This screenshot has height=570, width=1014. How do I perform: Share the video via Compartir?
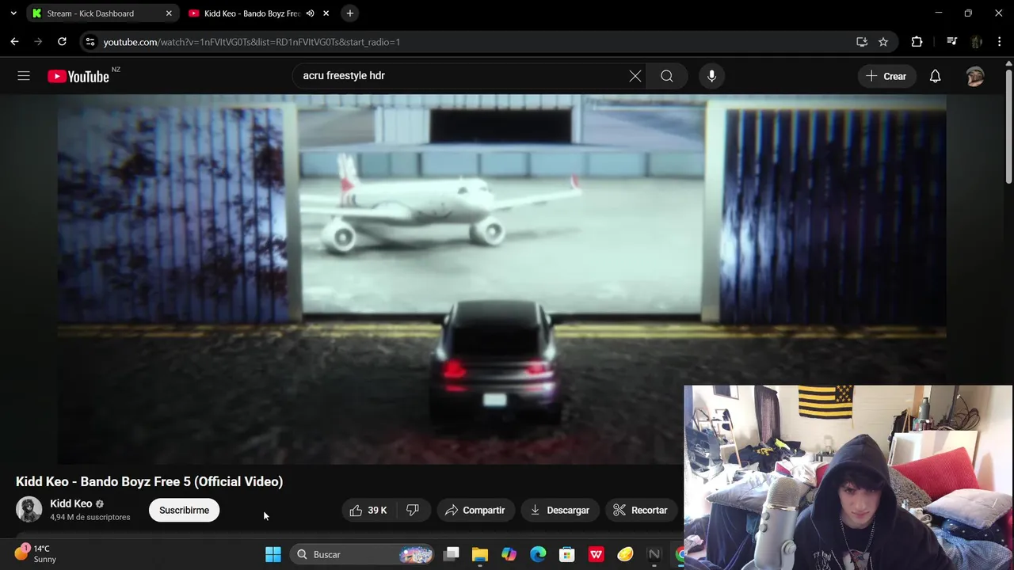tap(475, 510)
